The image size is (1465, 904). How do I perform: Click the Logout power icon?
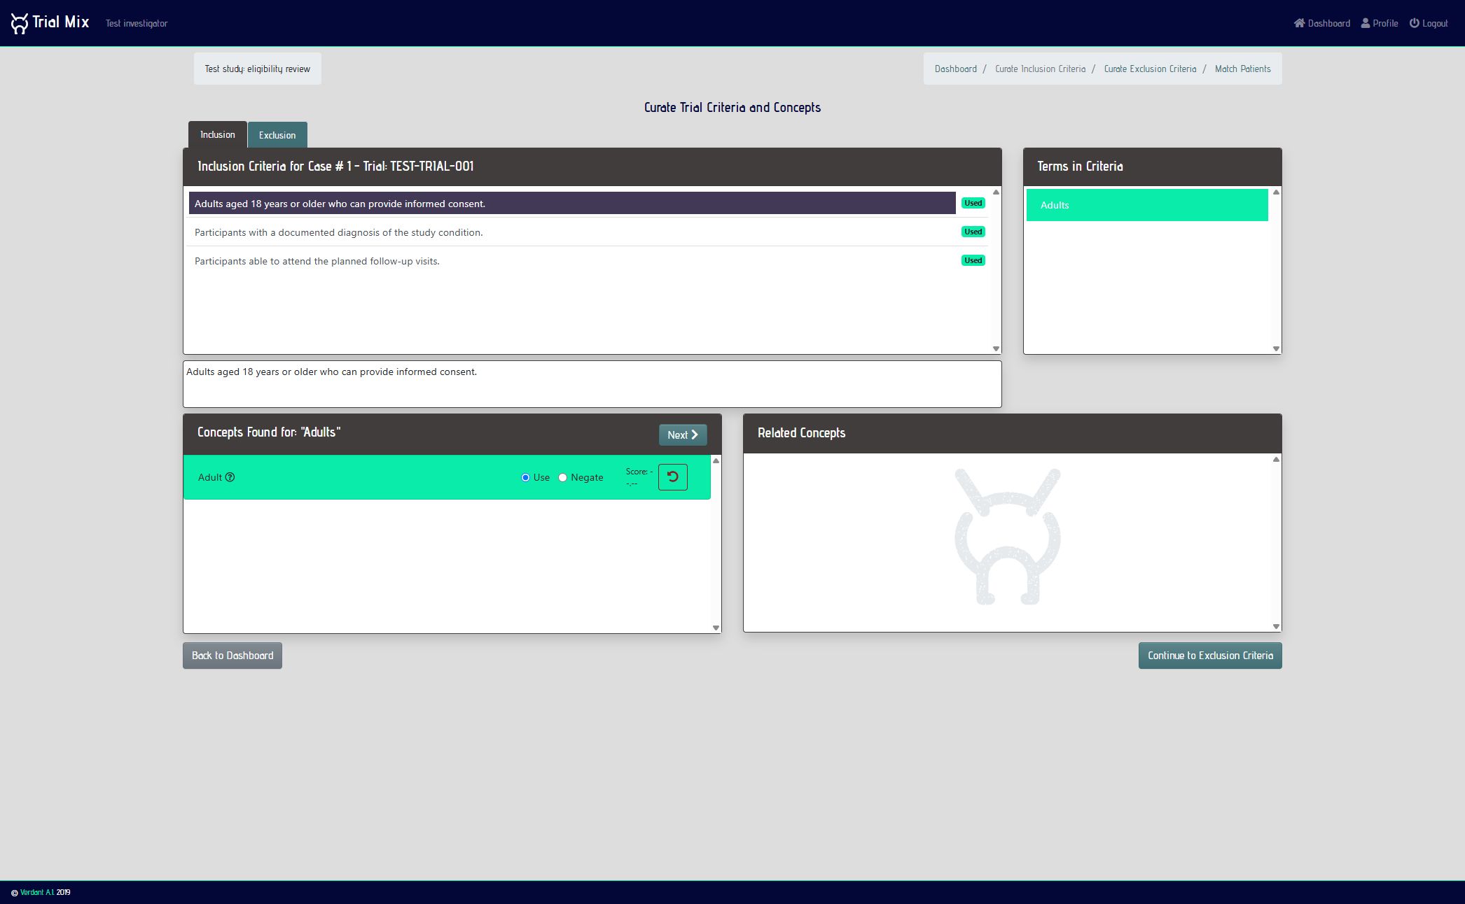1414,23
